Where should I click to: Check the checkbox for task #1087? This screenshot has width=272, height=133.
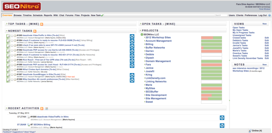click(x=12, y=74)
